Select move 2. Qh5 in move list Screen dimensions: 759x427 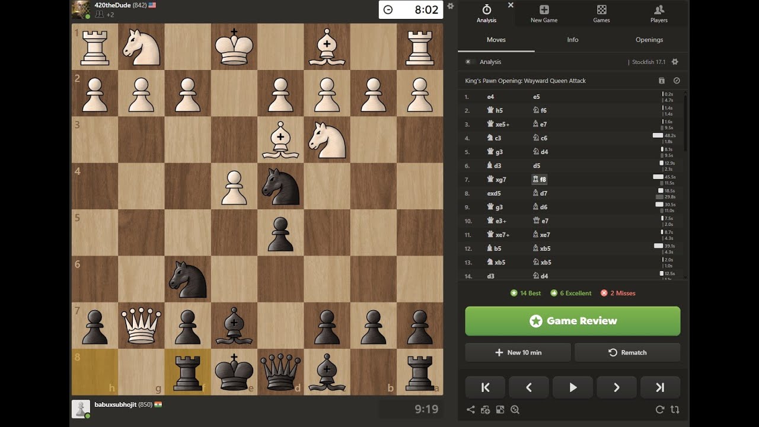click(x=495, y=110)
